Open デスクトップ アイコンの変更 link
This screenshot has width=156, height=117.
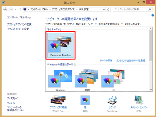pos(19,24)
